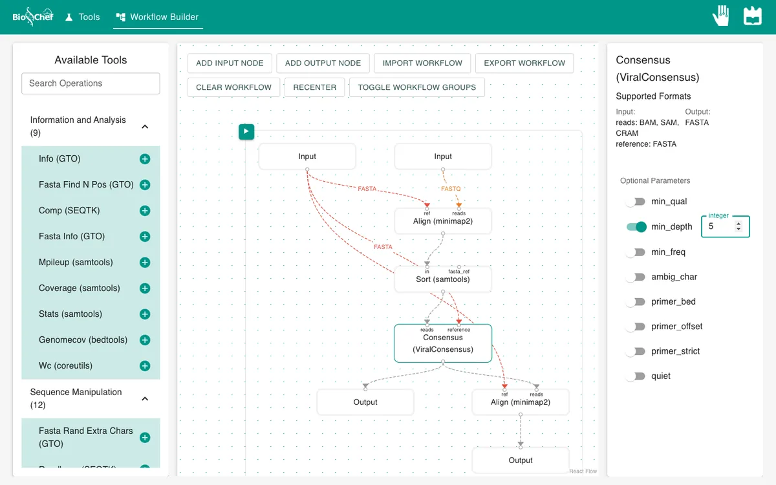Add Comp (SEQTK) via plus icon
The height and width of the screenshot is (485, 776).
[x=145, y=211]
